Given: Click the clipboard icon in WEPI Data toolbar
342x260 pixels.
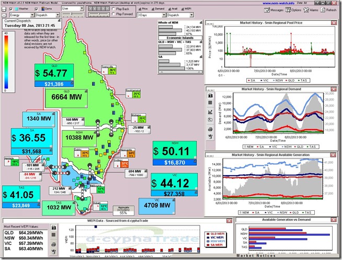Looking at the screenshot, I should tap(54, 252).
